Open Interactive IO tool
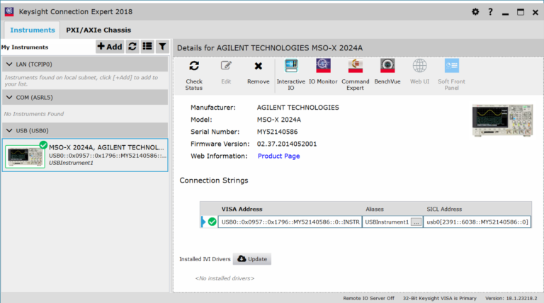The image size is (544, 303). [x=290, y=75]
